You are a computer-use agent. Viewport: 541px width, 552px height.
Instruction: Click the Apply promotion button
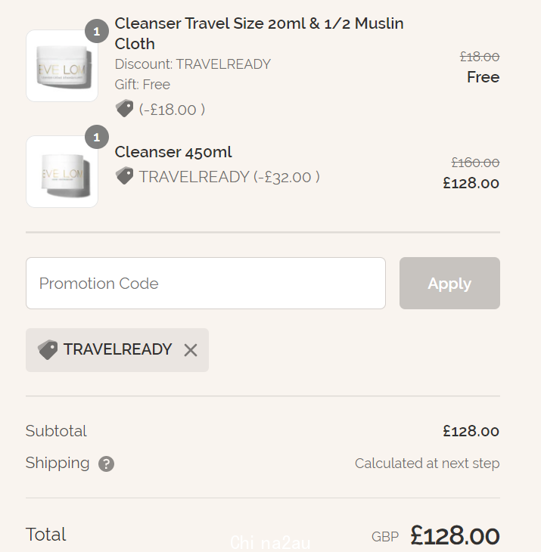click(x=449, y=284)
